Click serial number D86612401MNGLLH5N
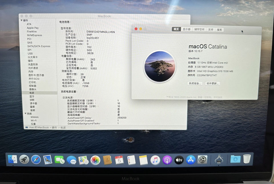The image size is (274, 184). pyautogui.click(x=101, y=32)
